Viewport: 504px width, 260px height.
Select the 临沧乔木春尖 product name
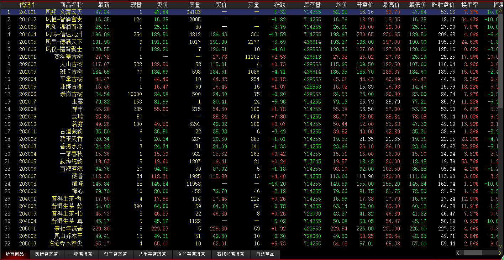point(66,244)
